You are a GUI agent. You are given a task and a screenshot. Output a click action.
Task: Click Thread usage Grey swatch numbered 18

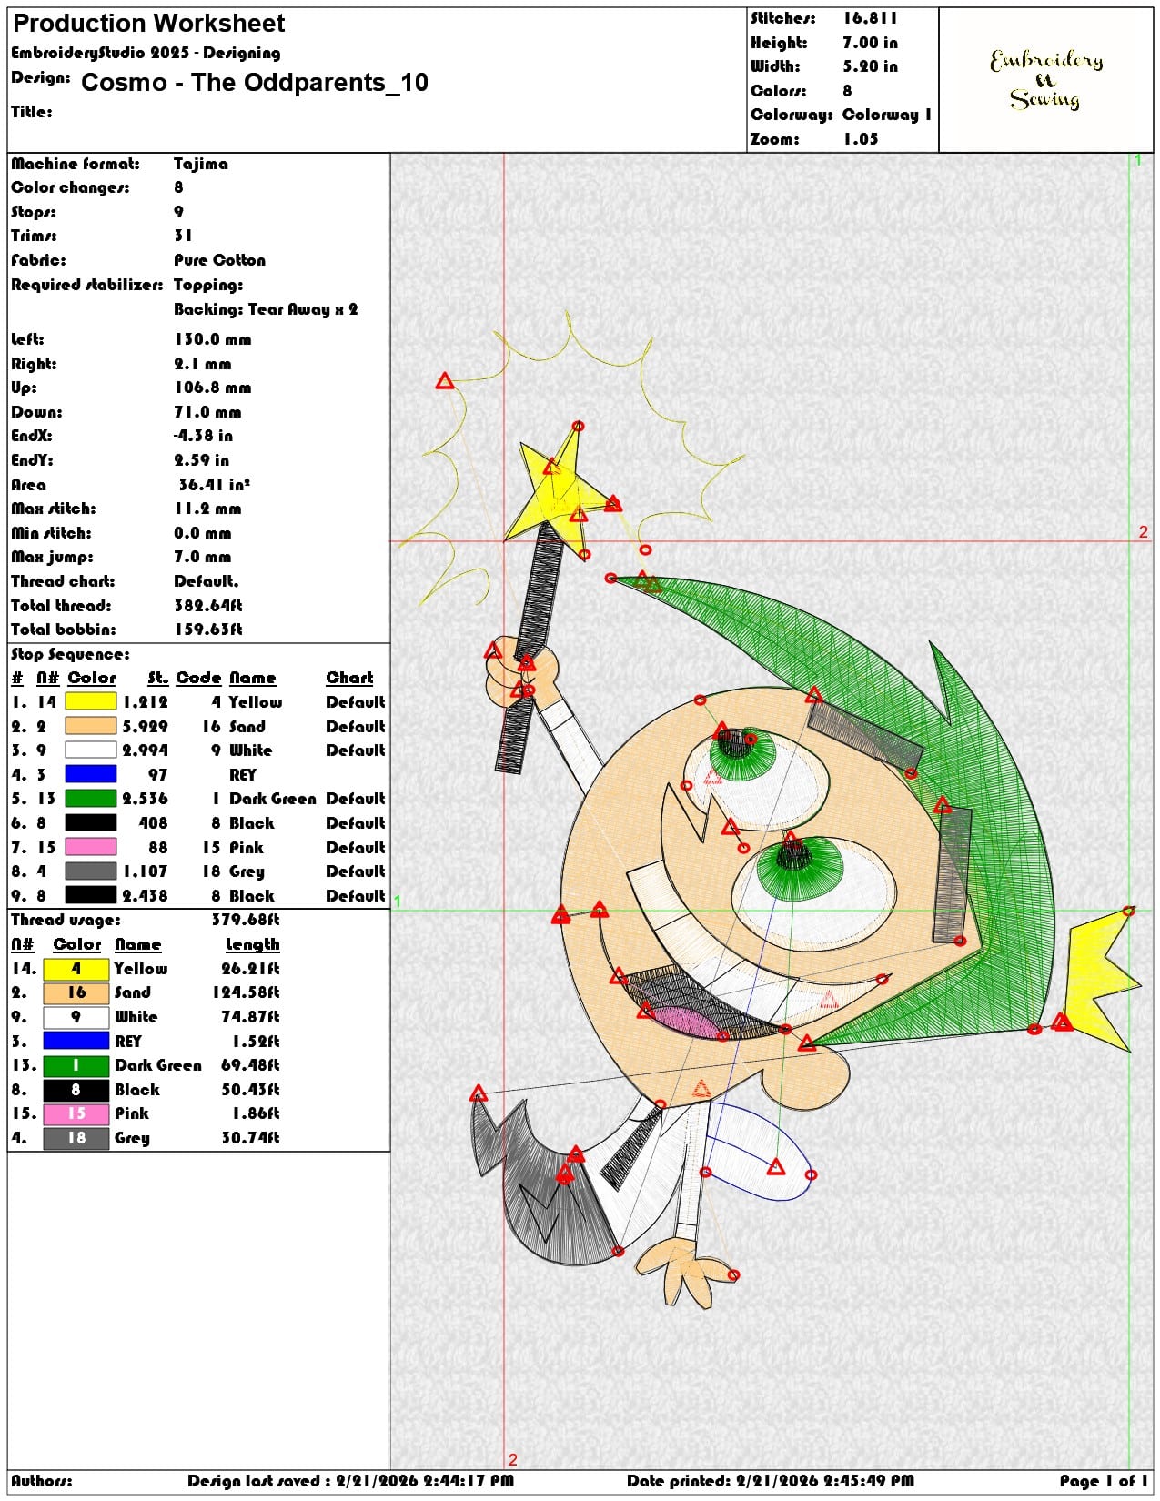tap(76, 1138)
